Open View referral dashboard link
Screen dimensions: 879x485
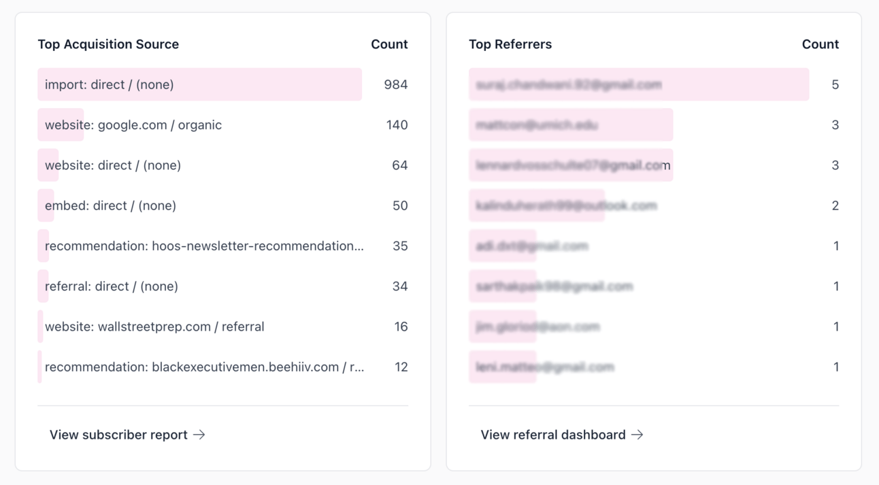coord(562,435)
